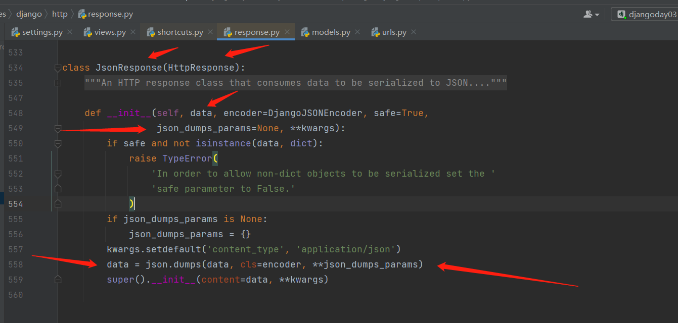Close the models.py tab
Viewport: 678px width, 323px height.
click(x=357, y=32)
